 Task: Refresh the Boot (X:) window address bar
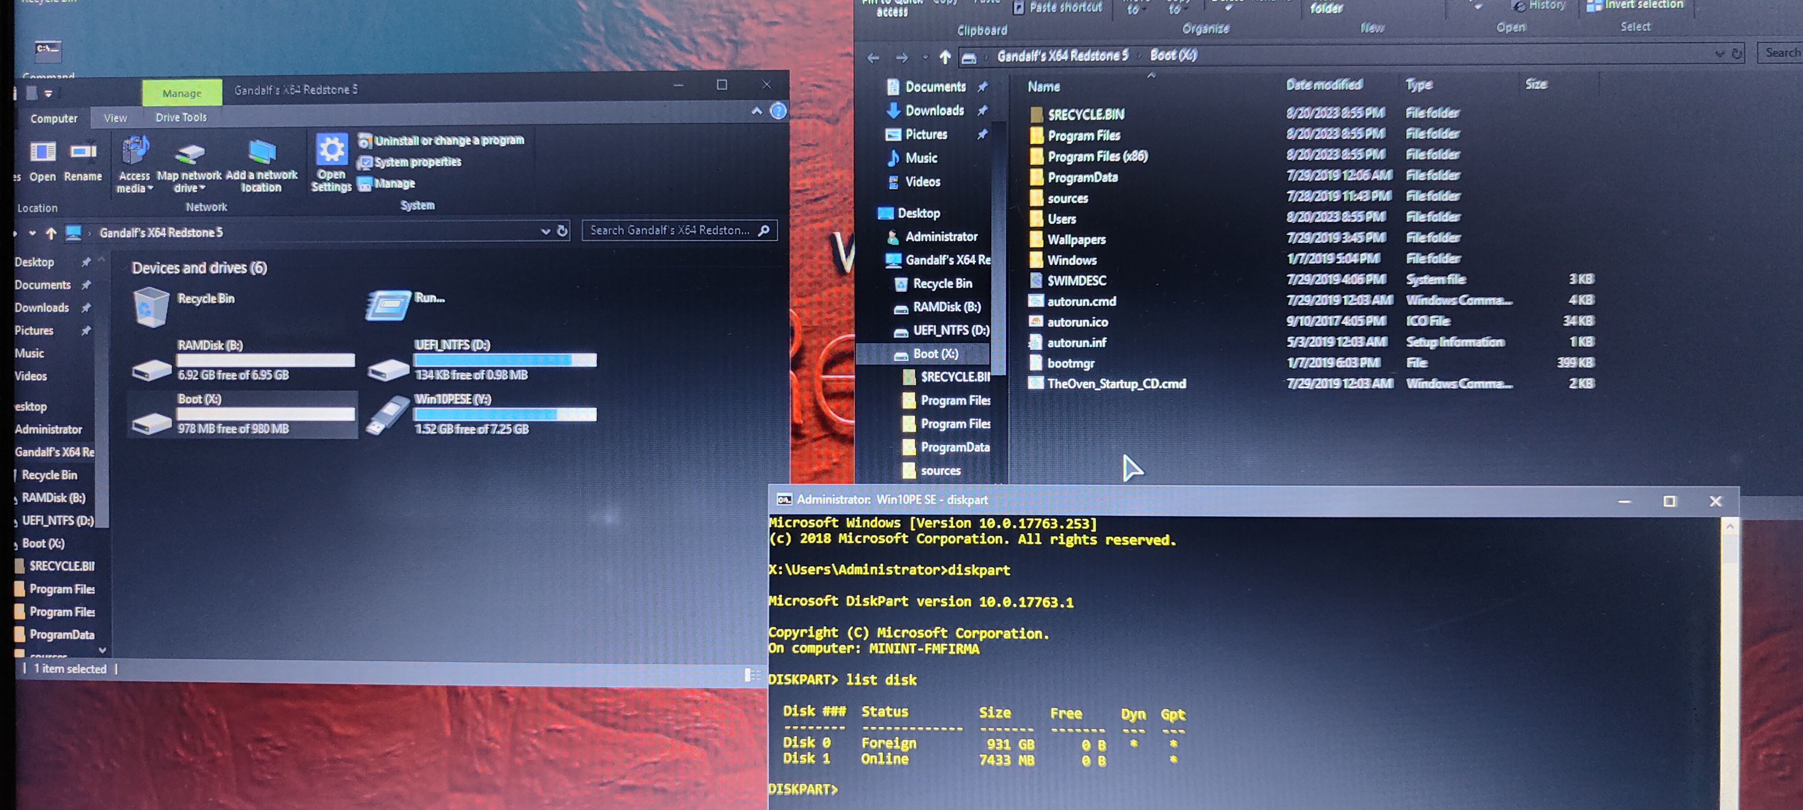coord(1737,53)
